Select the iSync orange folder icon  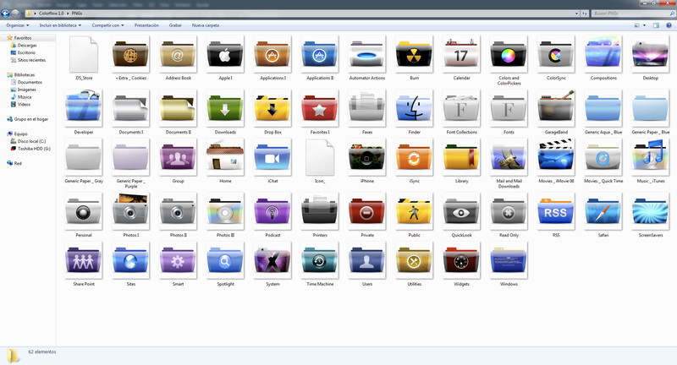tap(414, 158)
